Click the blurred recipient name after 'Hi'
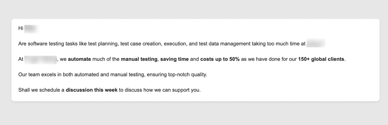Viewport: 388px width, 125px height. (x=31, y=28)
